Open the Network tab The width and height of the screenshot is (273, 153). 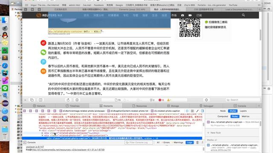39,106
